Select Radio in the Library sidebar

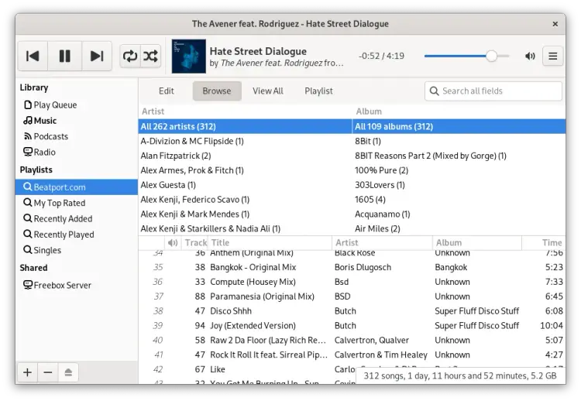pos(44,152)
